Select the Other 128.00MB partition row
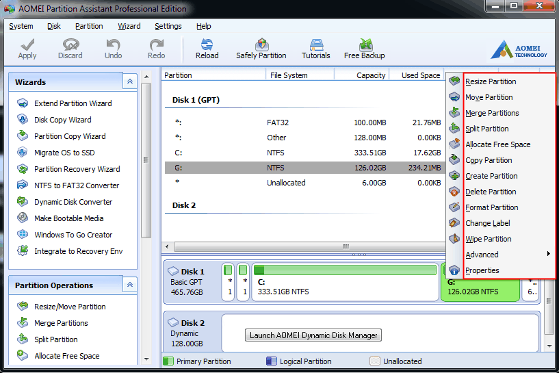The height and width of the screenshot is (373, 559). [305, 138]
